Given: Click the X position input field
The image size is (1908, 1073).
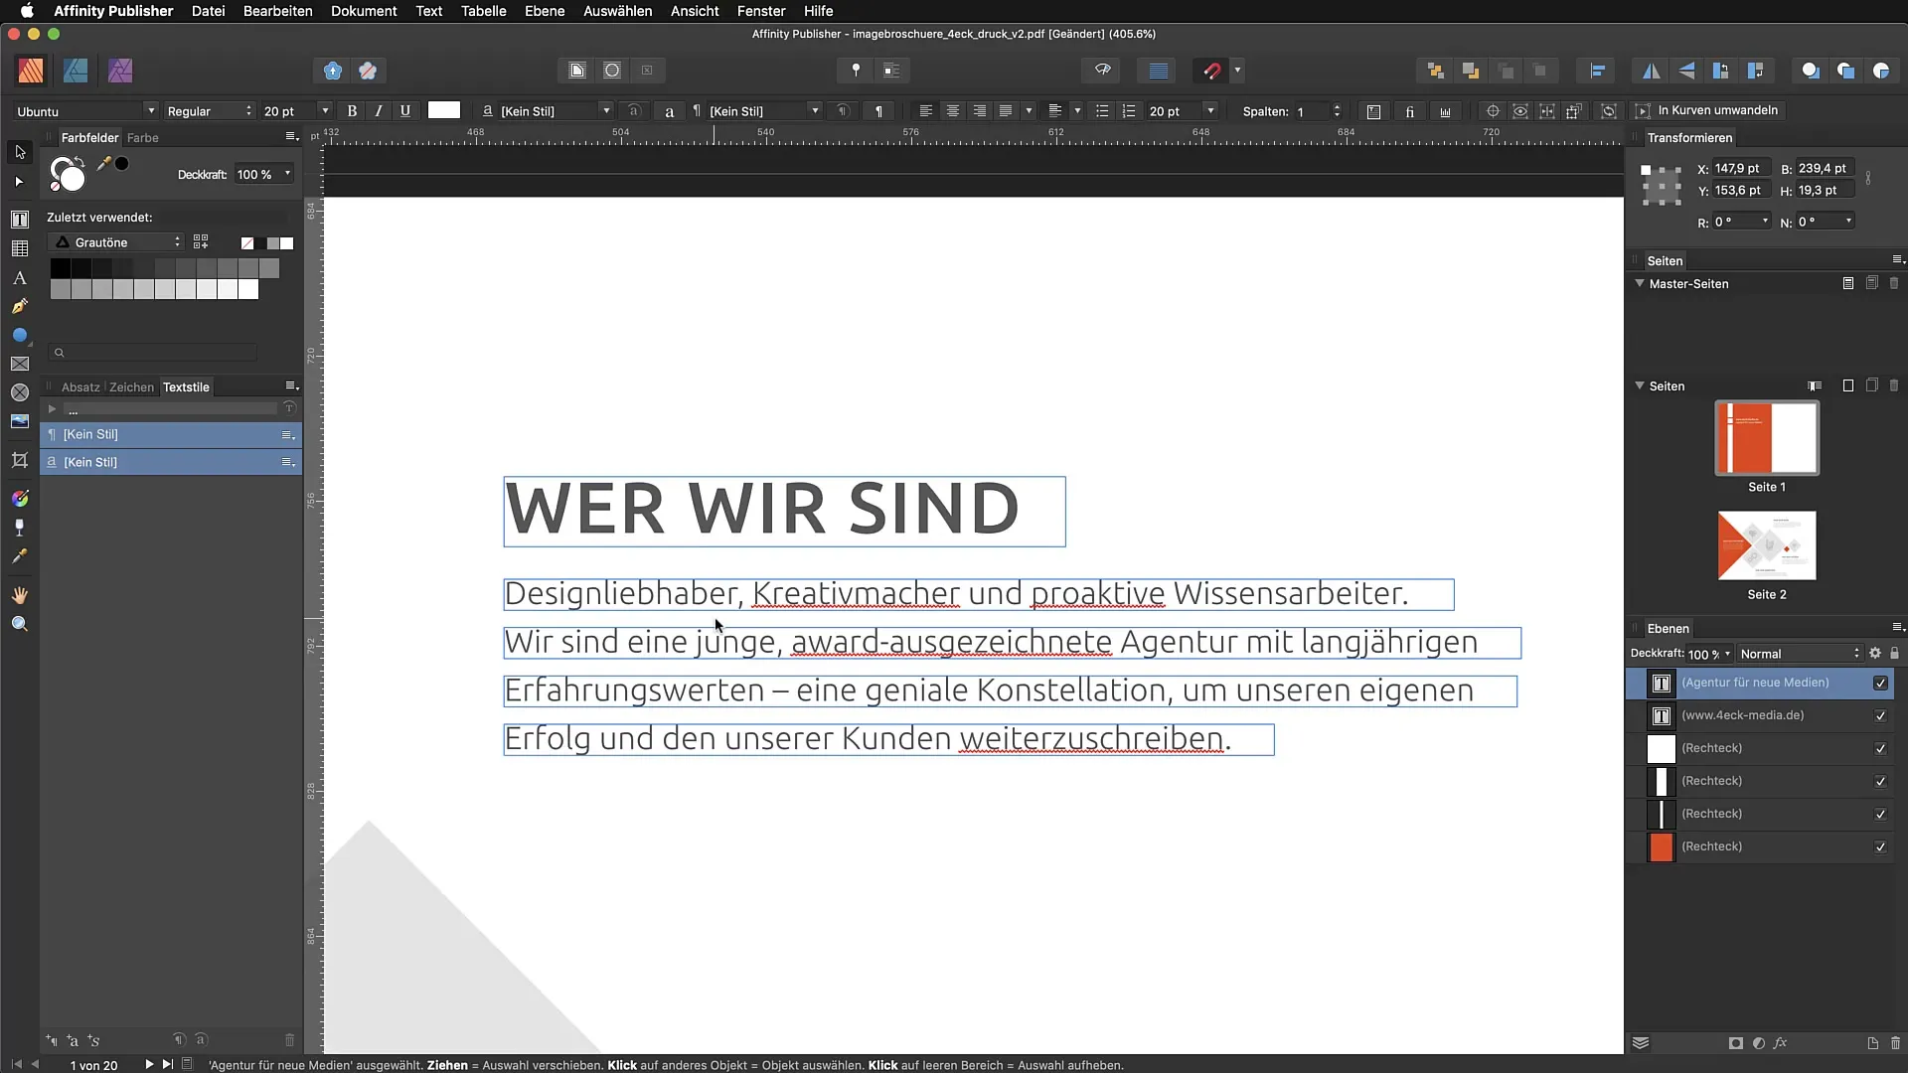Looking at the screenshot, I should [1741, 169].
